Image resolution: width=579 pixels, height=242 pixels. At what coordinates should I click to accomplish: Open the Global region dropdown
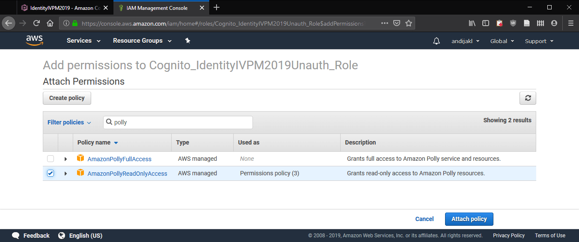(x=502, y=41)
